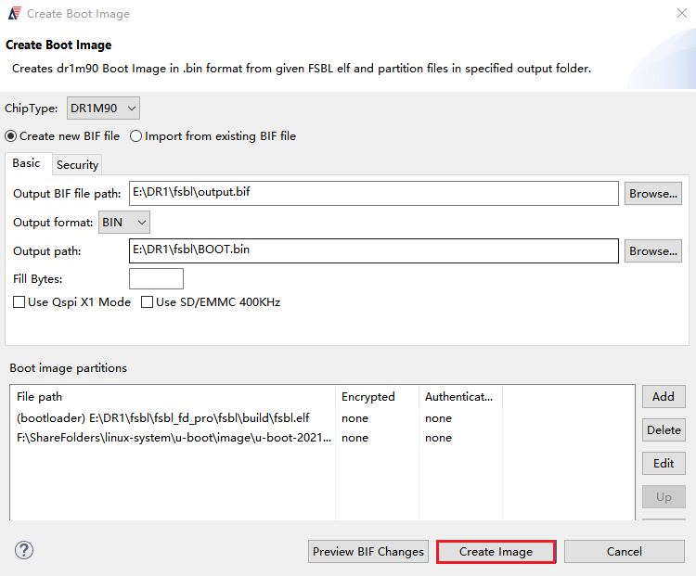Viewport: 696px width, 576px height.
Task: Move partition Up in the list
Action: [x=664, y=496]
